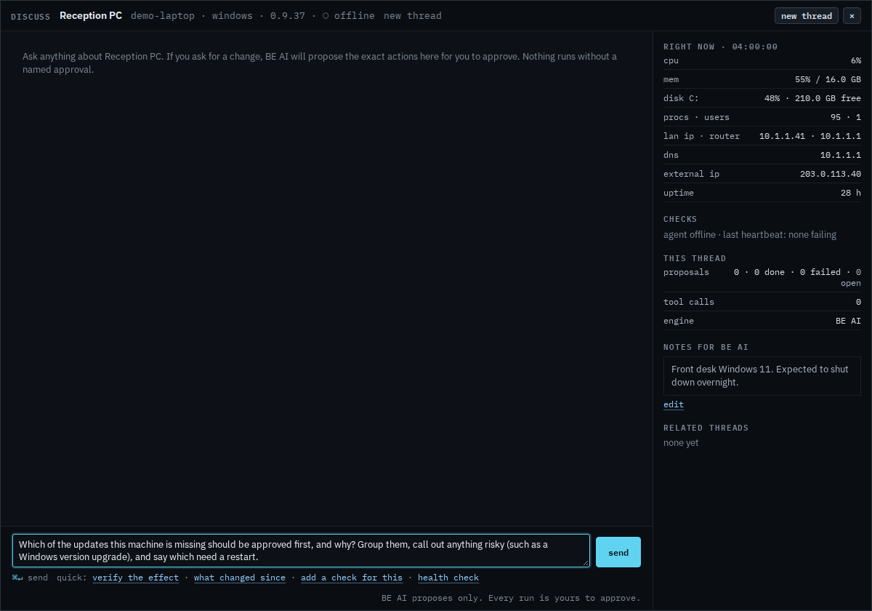Click the new thread button

(x=807, y=16)
